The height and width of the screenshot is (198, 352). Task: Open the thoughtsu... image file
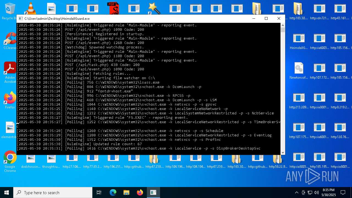[x=51, y=161]
